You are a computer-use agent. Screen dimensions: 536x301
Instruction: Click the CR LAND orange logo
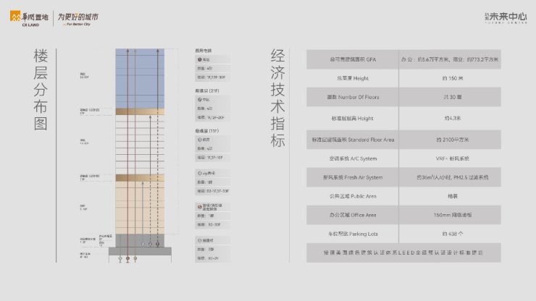click(29, 18)
